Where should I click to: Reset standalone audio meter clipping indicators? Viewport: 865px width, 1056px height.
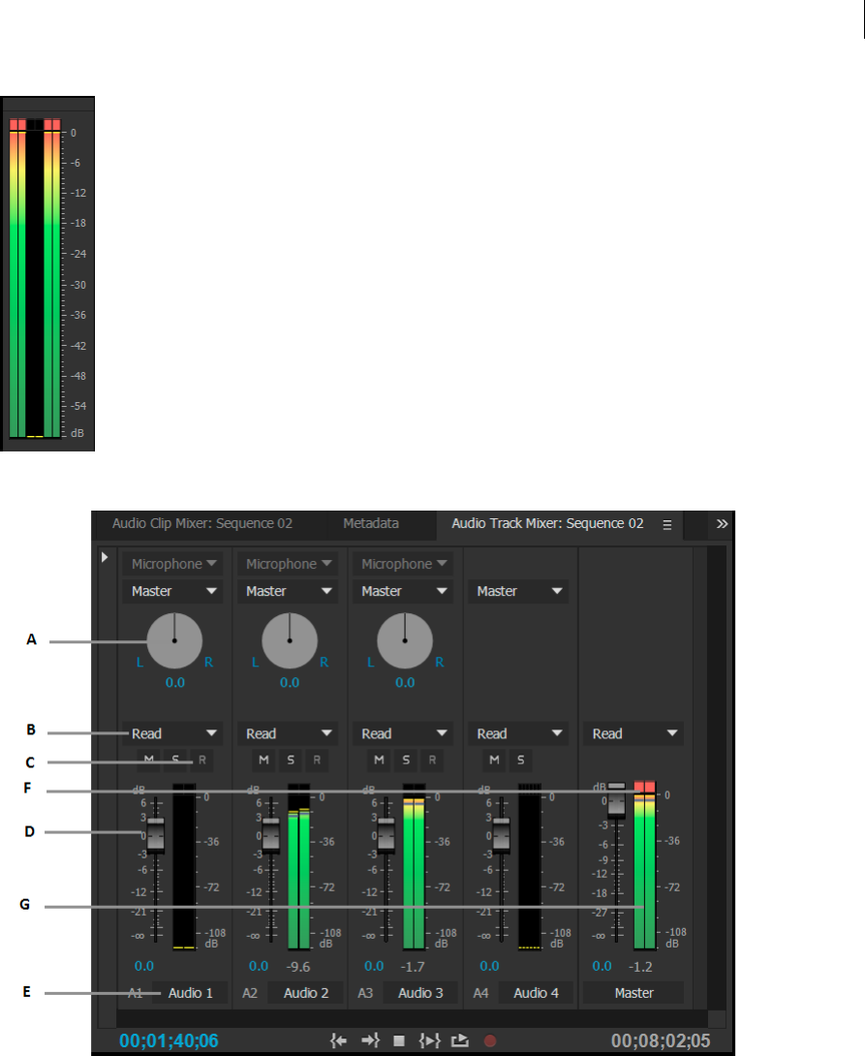click(35, 125)
